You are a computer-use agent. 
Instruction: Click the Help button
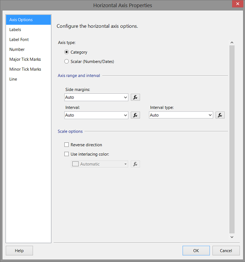pos(19,251)
